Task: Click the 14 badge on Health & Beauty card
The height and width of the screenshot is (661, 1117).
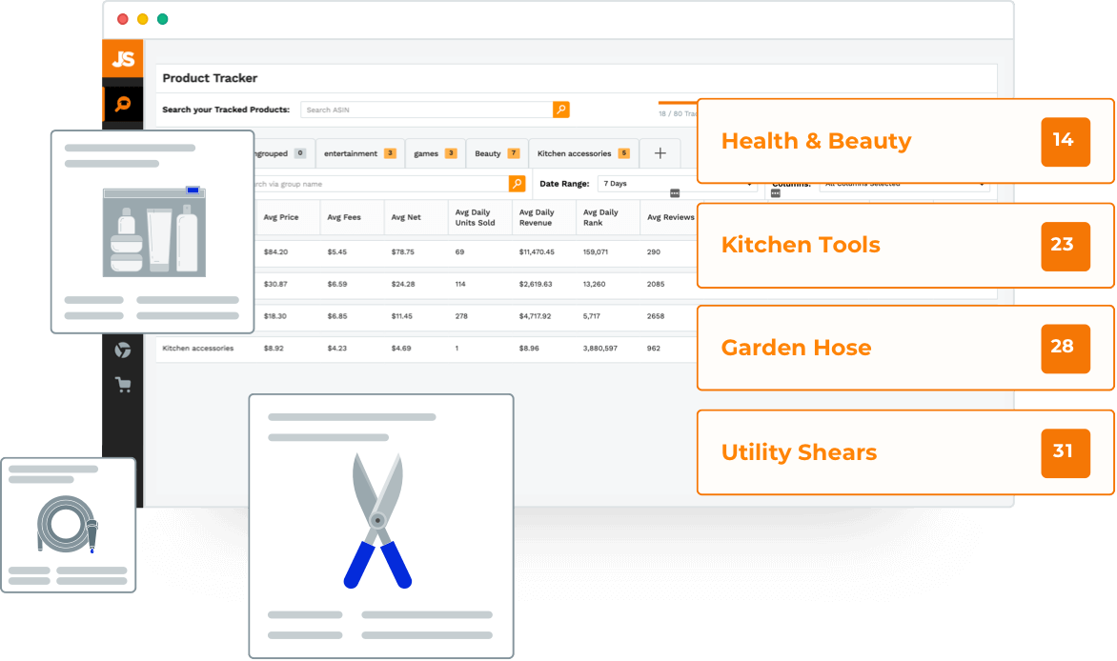Action: coord(1065,140)
